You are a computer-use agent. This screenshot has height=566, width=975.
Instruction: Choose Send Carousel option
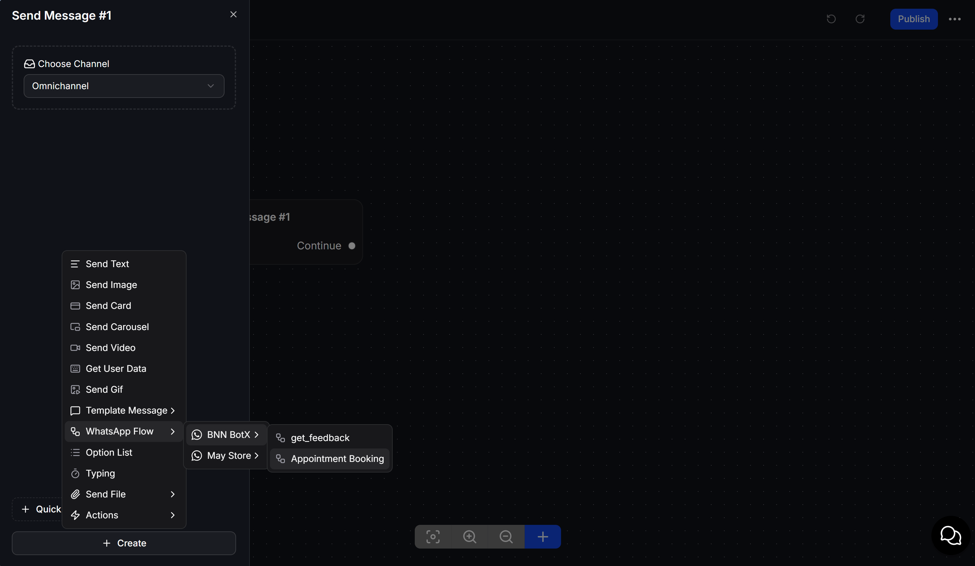[x=124, y=327]
